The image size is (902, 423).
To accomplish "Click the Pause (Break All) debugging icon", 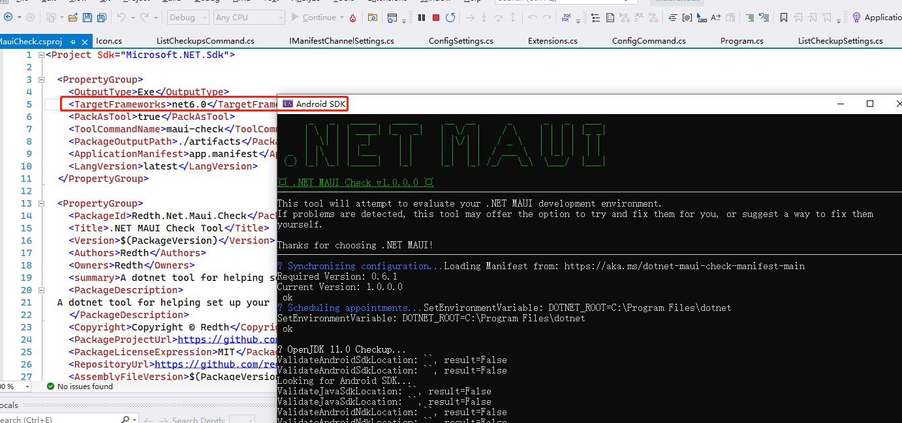I will pos(422,18).
